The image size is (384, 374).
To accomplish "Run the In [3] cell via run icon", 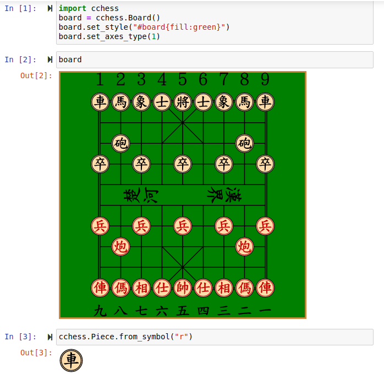I will pos(50,337).
